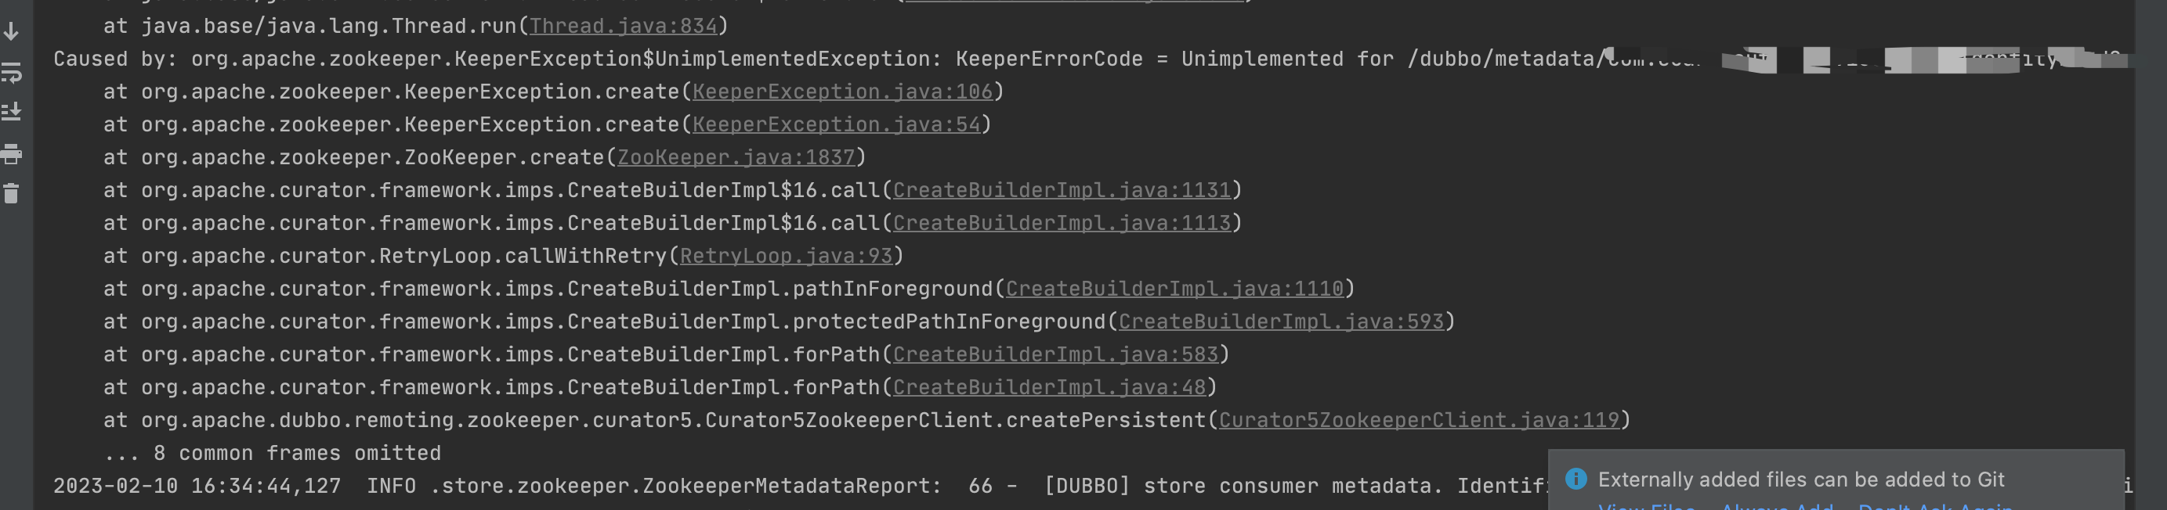Print the console output
Image resolution: width=2167 pixels, height=510 pixels.
11,156
